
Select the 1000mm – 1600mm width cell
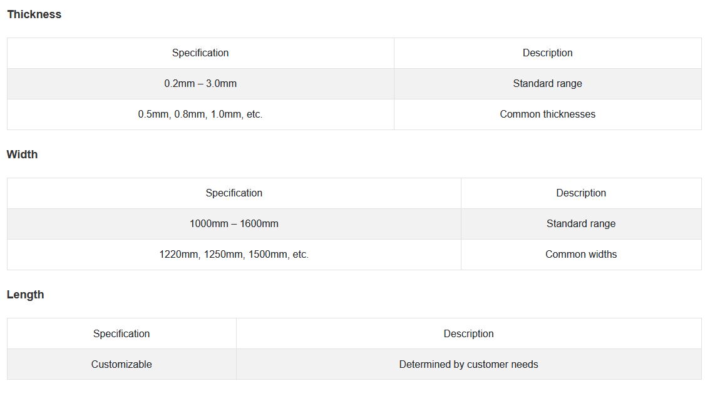pyautogui.click(x=234, y=224)
